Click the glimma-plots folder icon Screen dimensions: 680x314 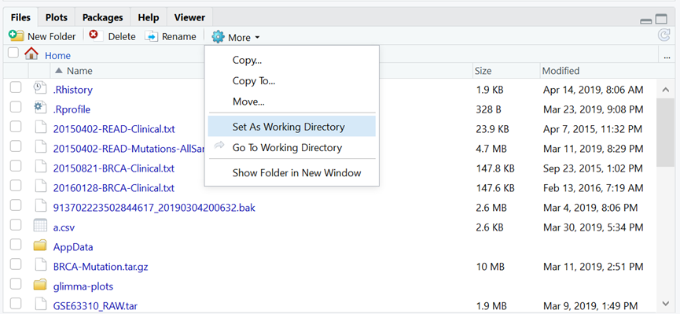click(40, 285)
